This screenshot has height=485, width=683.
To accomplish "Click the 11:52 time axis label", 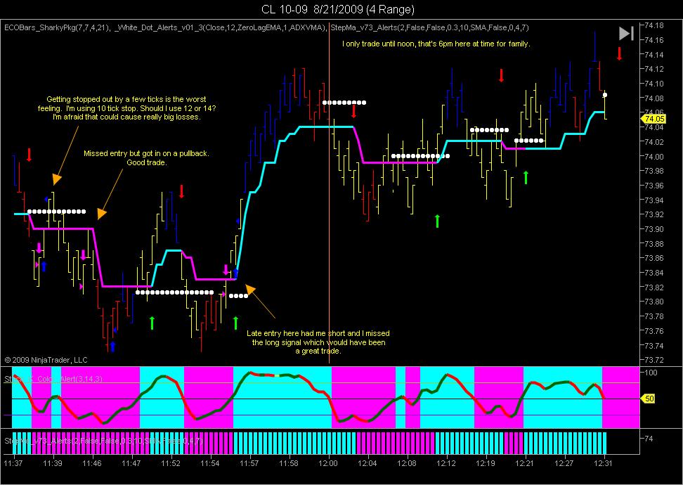I will 170,463.
